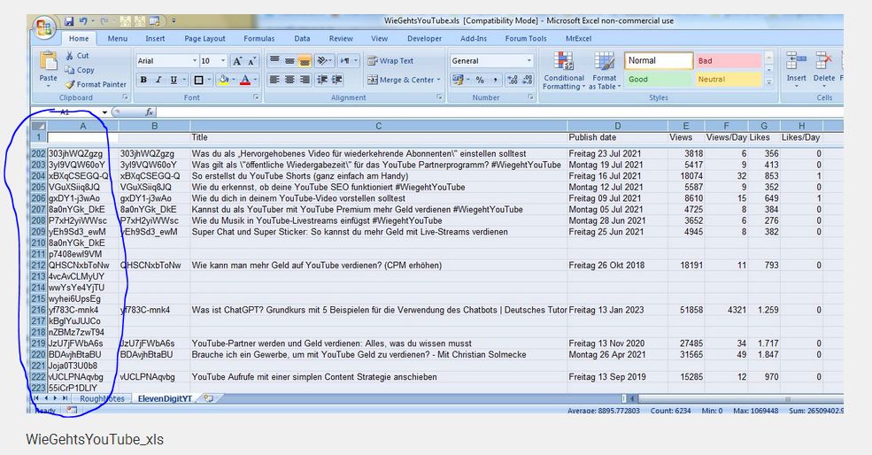This screenshot has width=872, height=455.
Task: Open the RoughNotes sheet tab
Action: pyautogui.click(x=102, y=399)
